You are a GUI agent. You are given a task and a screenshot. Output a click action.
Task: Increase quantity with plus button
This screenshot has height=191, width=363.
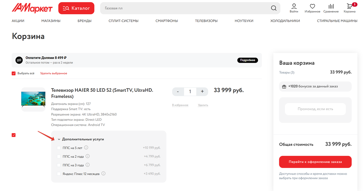click(x=202, y=91)
